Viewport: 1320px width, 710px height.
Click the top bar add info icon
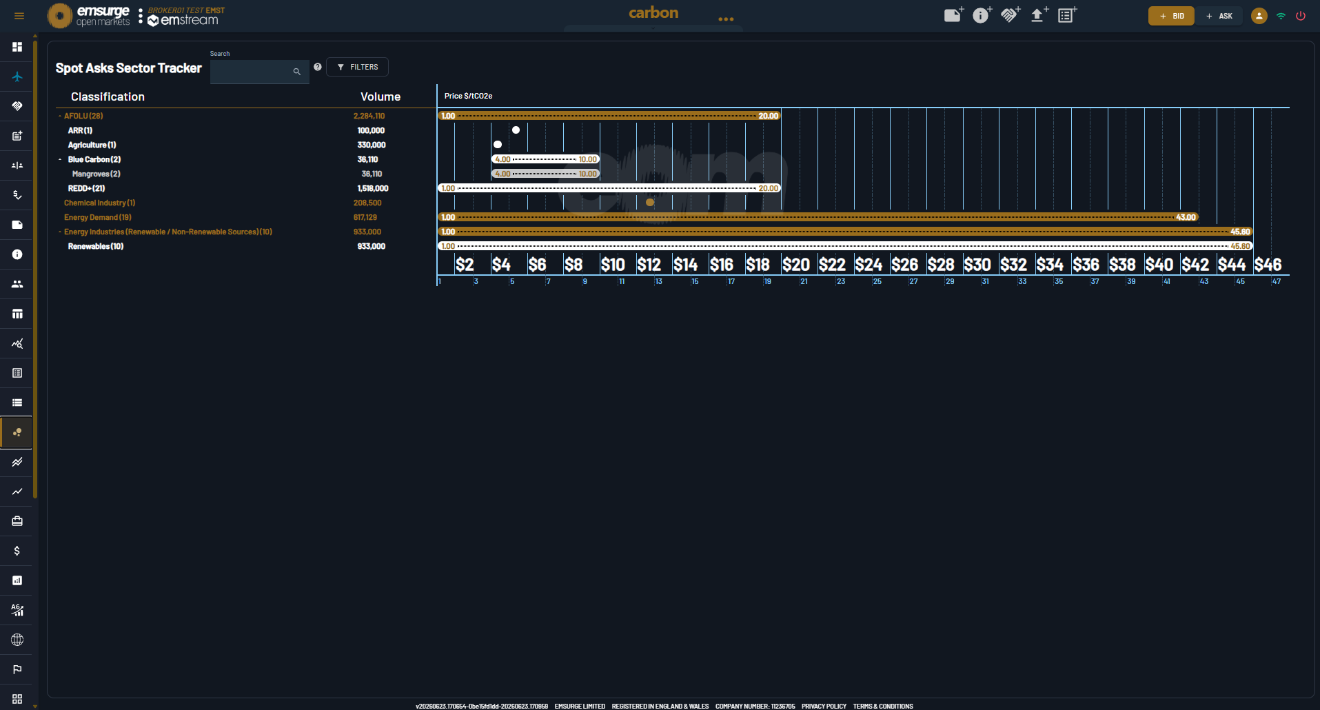982,15
